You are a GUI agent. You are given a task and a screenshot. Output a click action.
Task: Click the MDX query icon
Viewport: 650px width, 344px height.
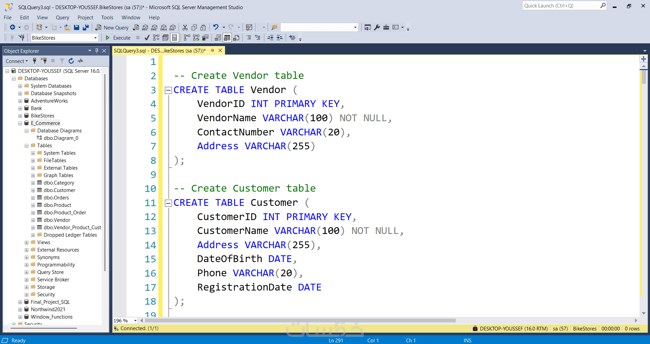tap(145, 27)
